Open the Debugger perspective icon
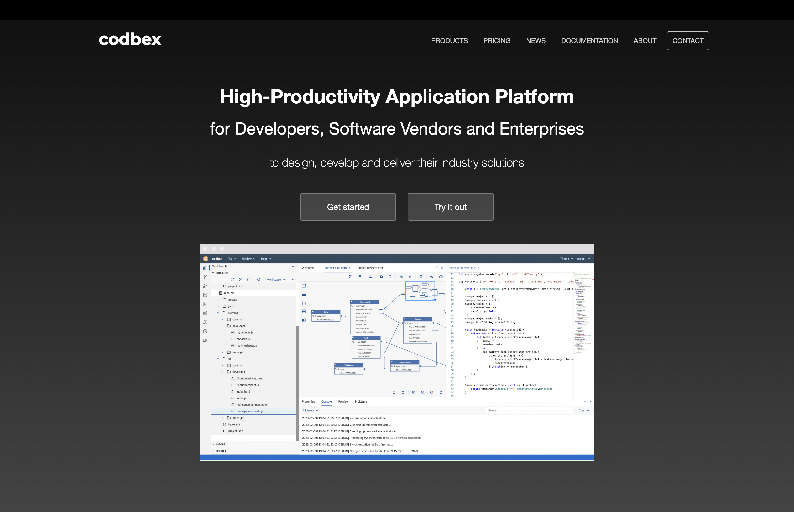The height and width of the screenshot is (516, 794). pyautogui.click(x=205, y=286)
